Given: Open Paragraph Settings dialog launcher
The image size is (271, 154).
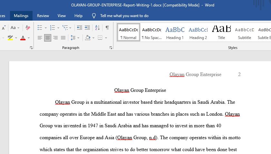Looking at the screenshot, I should click(111, 48).
